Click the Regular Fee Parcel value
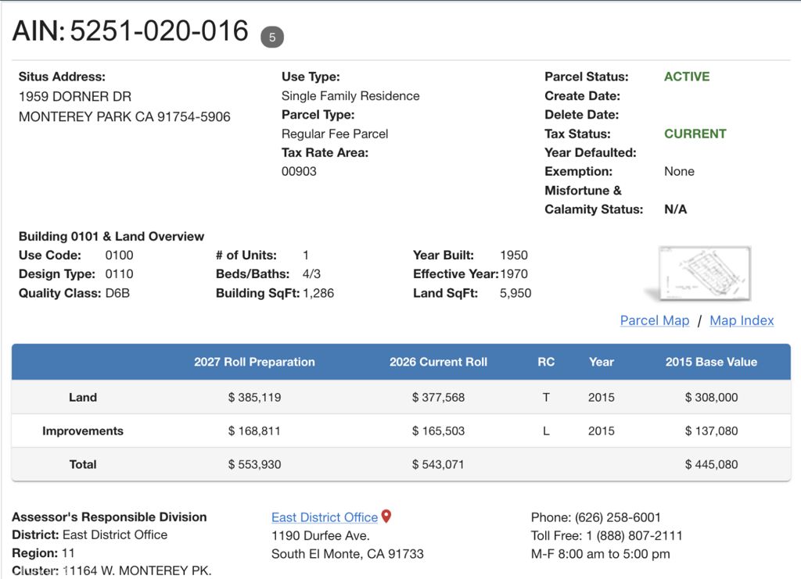The image size is (801, 579). (x=335, y=134)
